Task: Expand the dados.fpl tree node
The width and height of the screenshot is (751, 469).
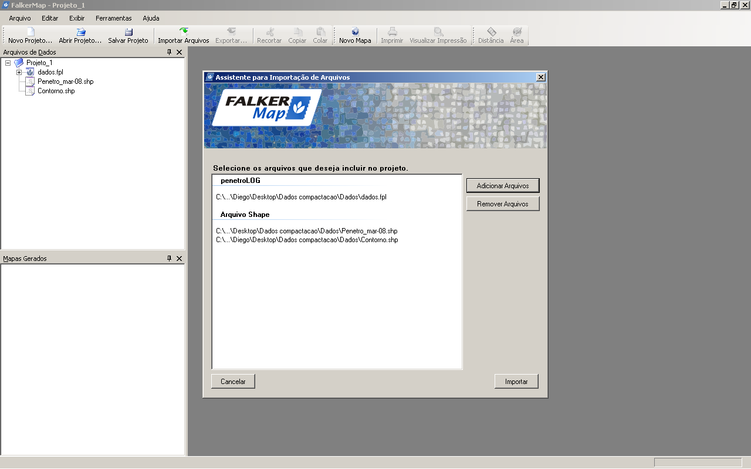Action: pyautogui.click(x=19, y=72)
